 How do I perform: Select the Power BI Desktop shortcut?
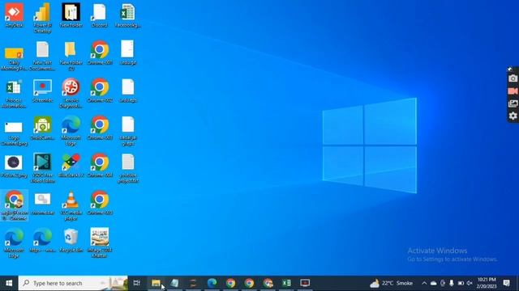(42, 18)
